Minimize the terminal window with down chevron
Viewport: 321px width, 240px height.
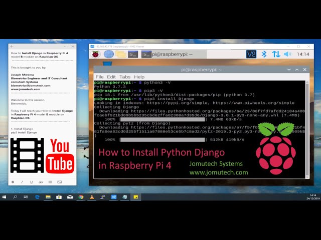click(x=289, y=70)
